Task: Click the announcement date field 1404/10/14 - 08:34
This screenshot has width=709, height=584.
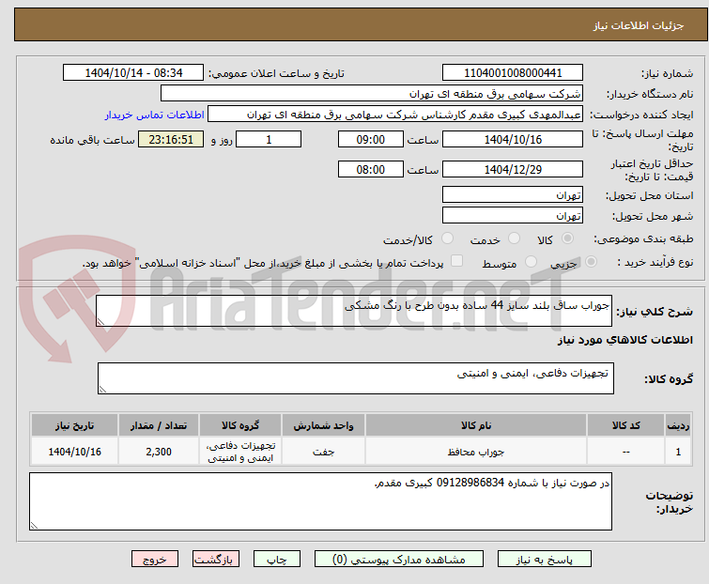Action: tap(133, 73)
